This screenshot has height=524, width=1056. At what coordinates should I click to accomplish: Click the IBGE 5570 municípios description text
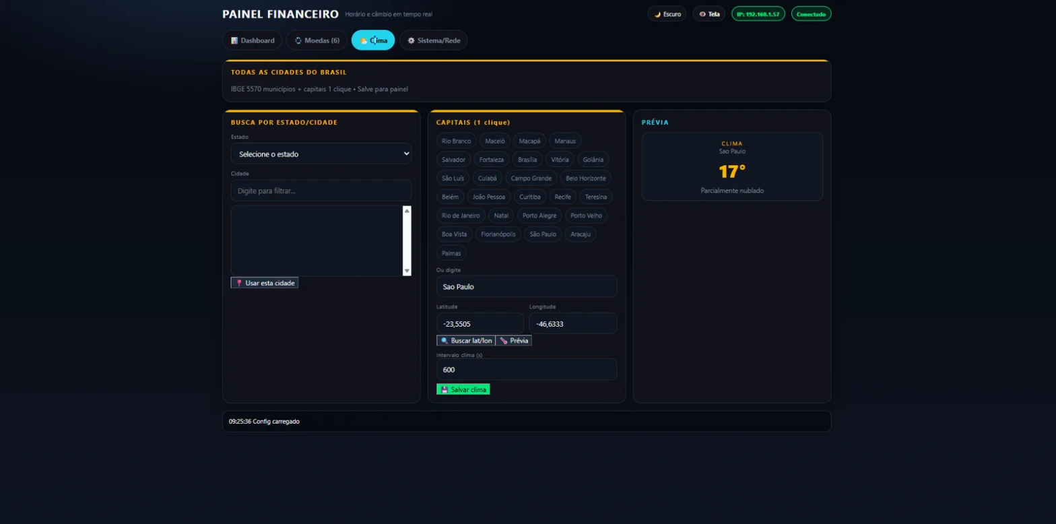[319, 89]
